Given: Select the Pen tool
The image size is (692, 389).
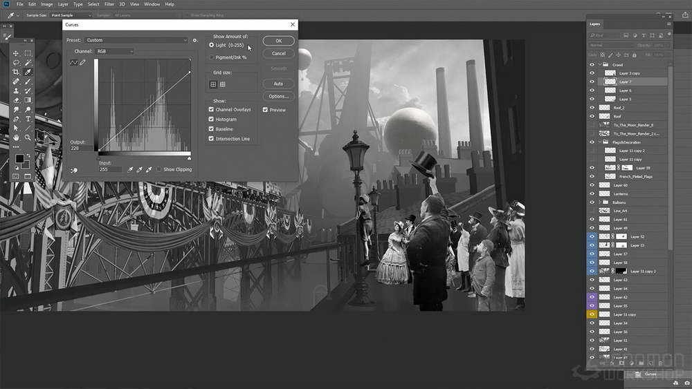Looking at the screenshot, I should (x=16, y=119).
